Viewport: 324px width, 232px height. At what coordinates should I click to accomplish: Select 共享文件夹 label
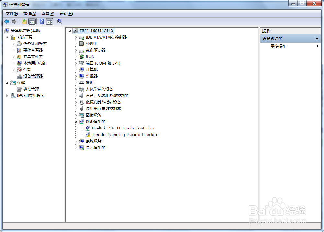pos(33,57)
